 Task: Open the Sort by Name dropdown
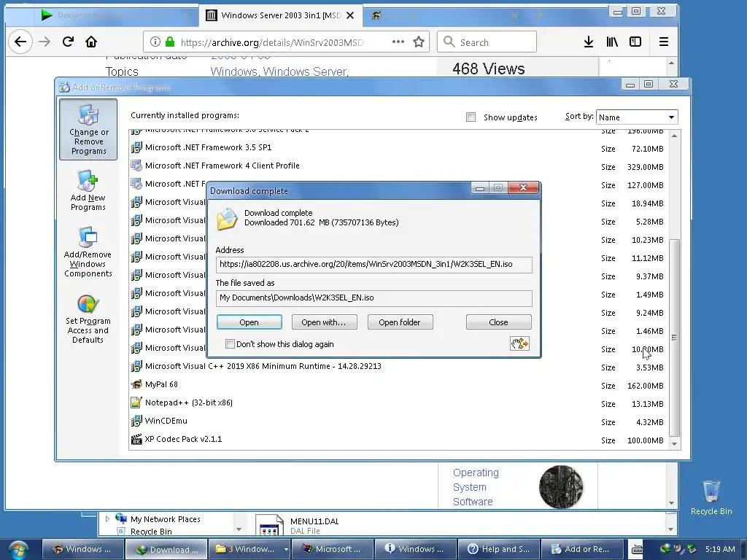click(637, 117)
